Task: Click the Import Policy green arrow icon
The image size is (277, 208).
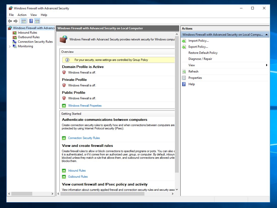Action: [x=184, y=41]
